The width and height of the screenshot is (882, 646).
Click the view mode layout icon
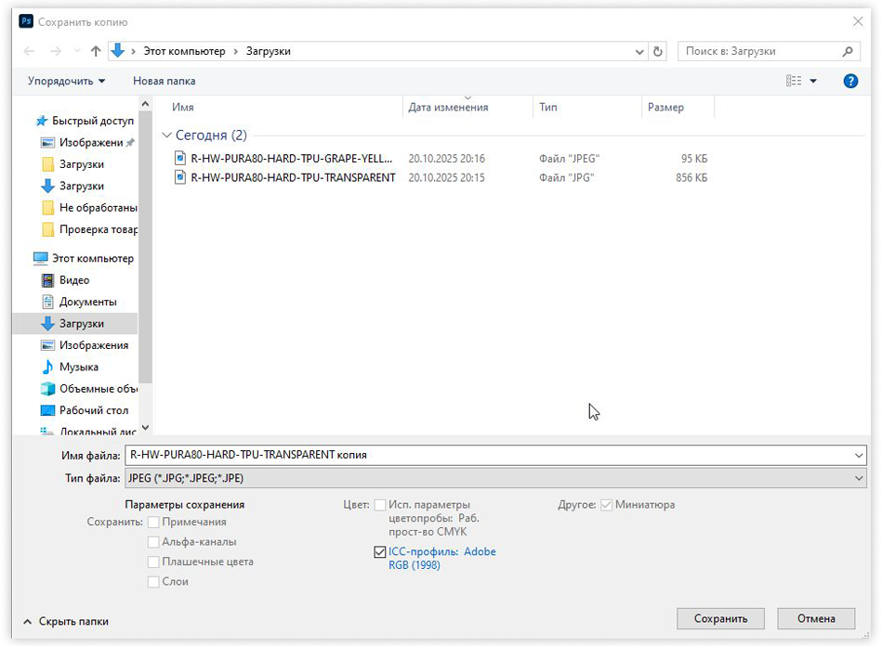[794, 81]
